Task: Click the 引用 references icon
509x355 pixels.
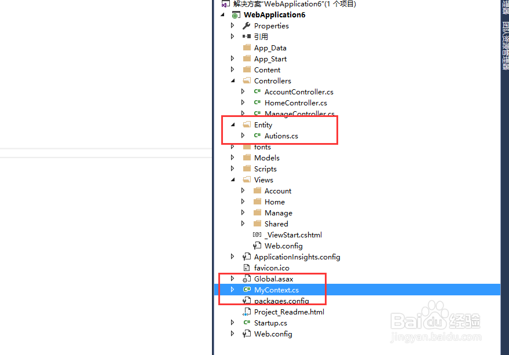Action: [x=247, y=36]
